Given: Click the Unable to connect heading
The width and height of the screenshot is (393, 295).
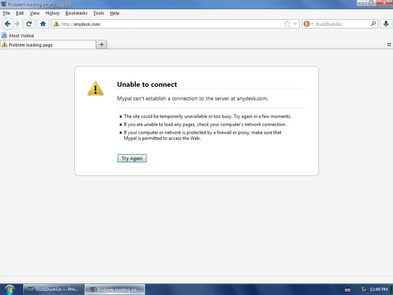Looking at the screenshot, I should pyautogui.click(x=147, y=84).
